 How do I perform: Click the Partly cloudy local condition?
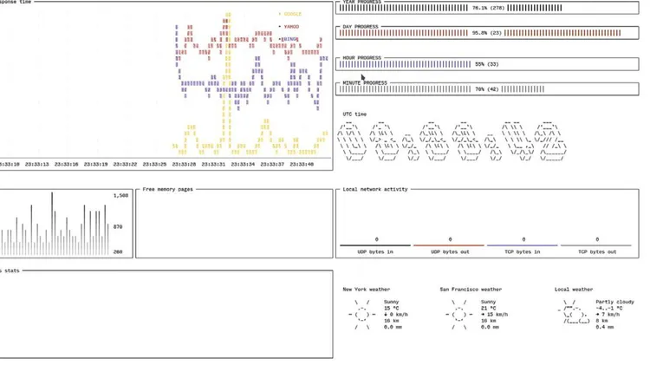pos(614,302)
